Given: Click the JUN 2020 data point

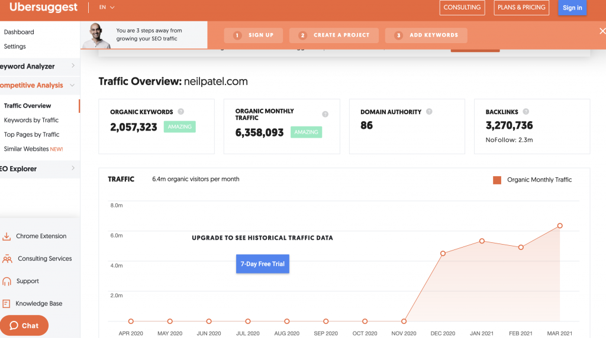Looking at the screenshot, I should (x=209, y=321).
